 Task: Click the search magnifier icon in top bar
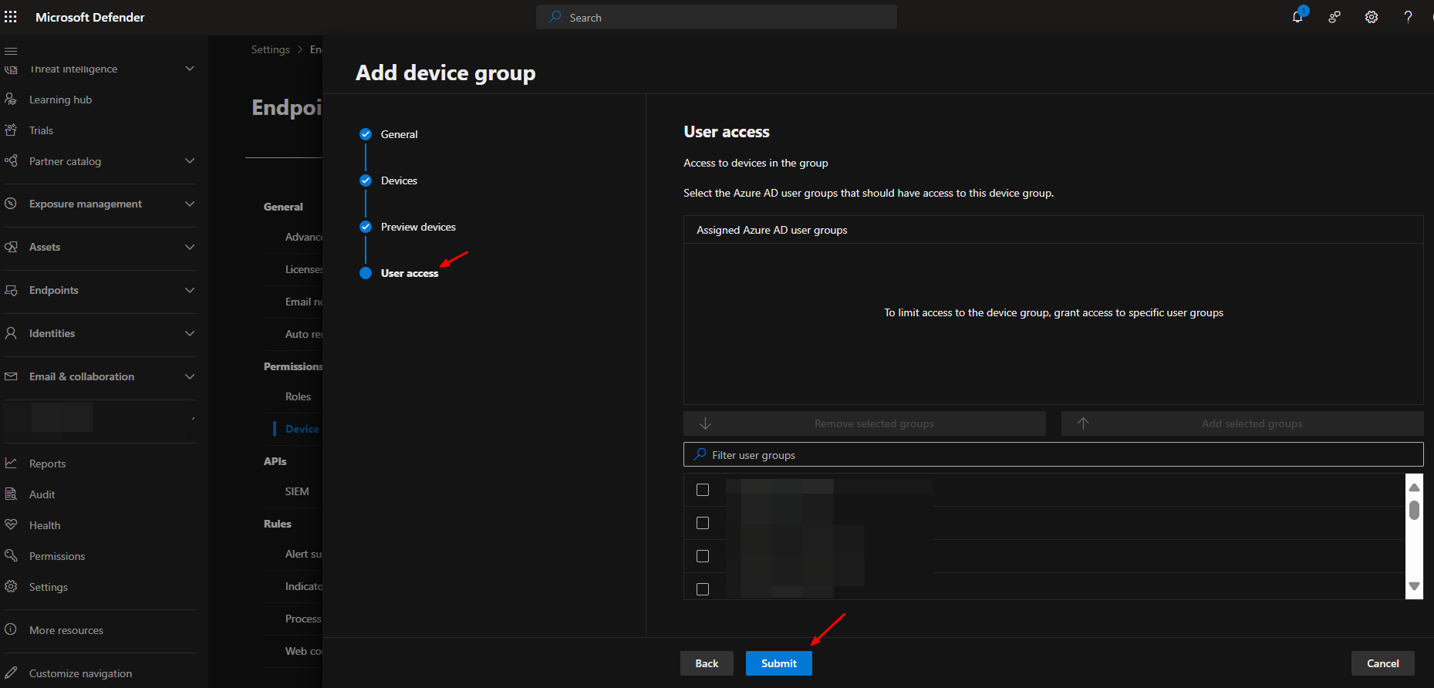(x=555, y=17)
